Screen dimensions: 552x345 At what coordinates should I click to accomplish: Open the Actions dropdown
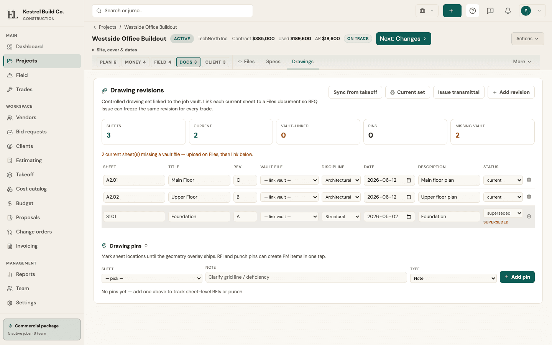click(x=527, y=39)
